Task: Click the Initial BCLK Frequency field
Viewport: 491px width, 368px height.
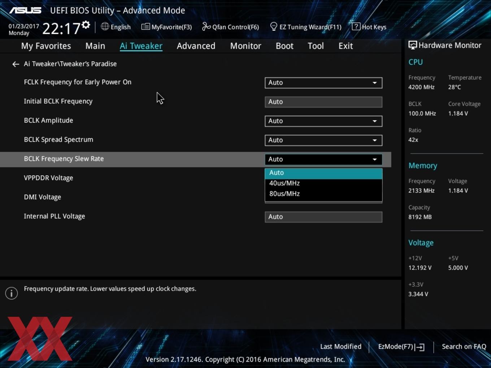Action: (x=323, y=102)
